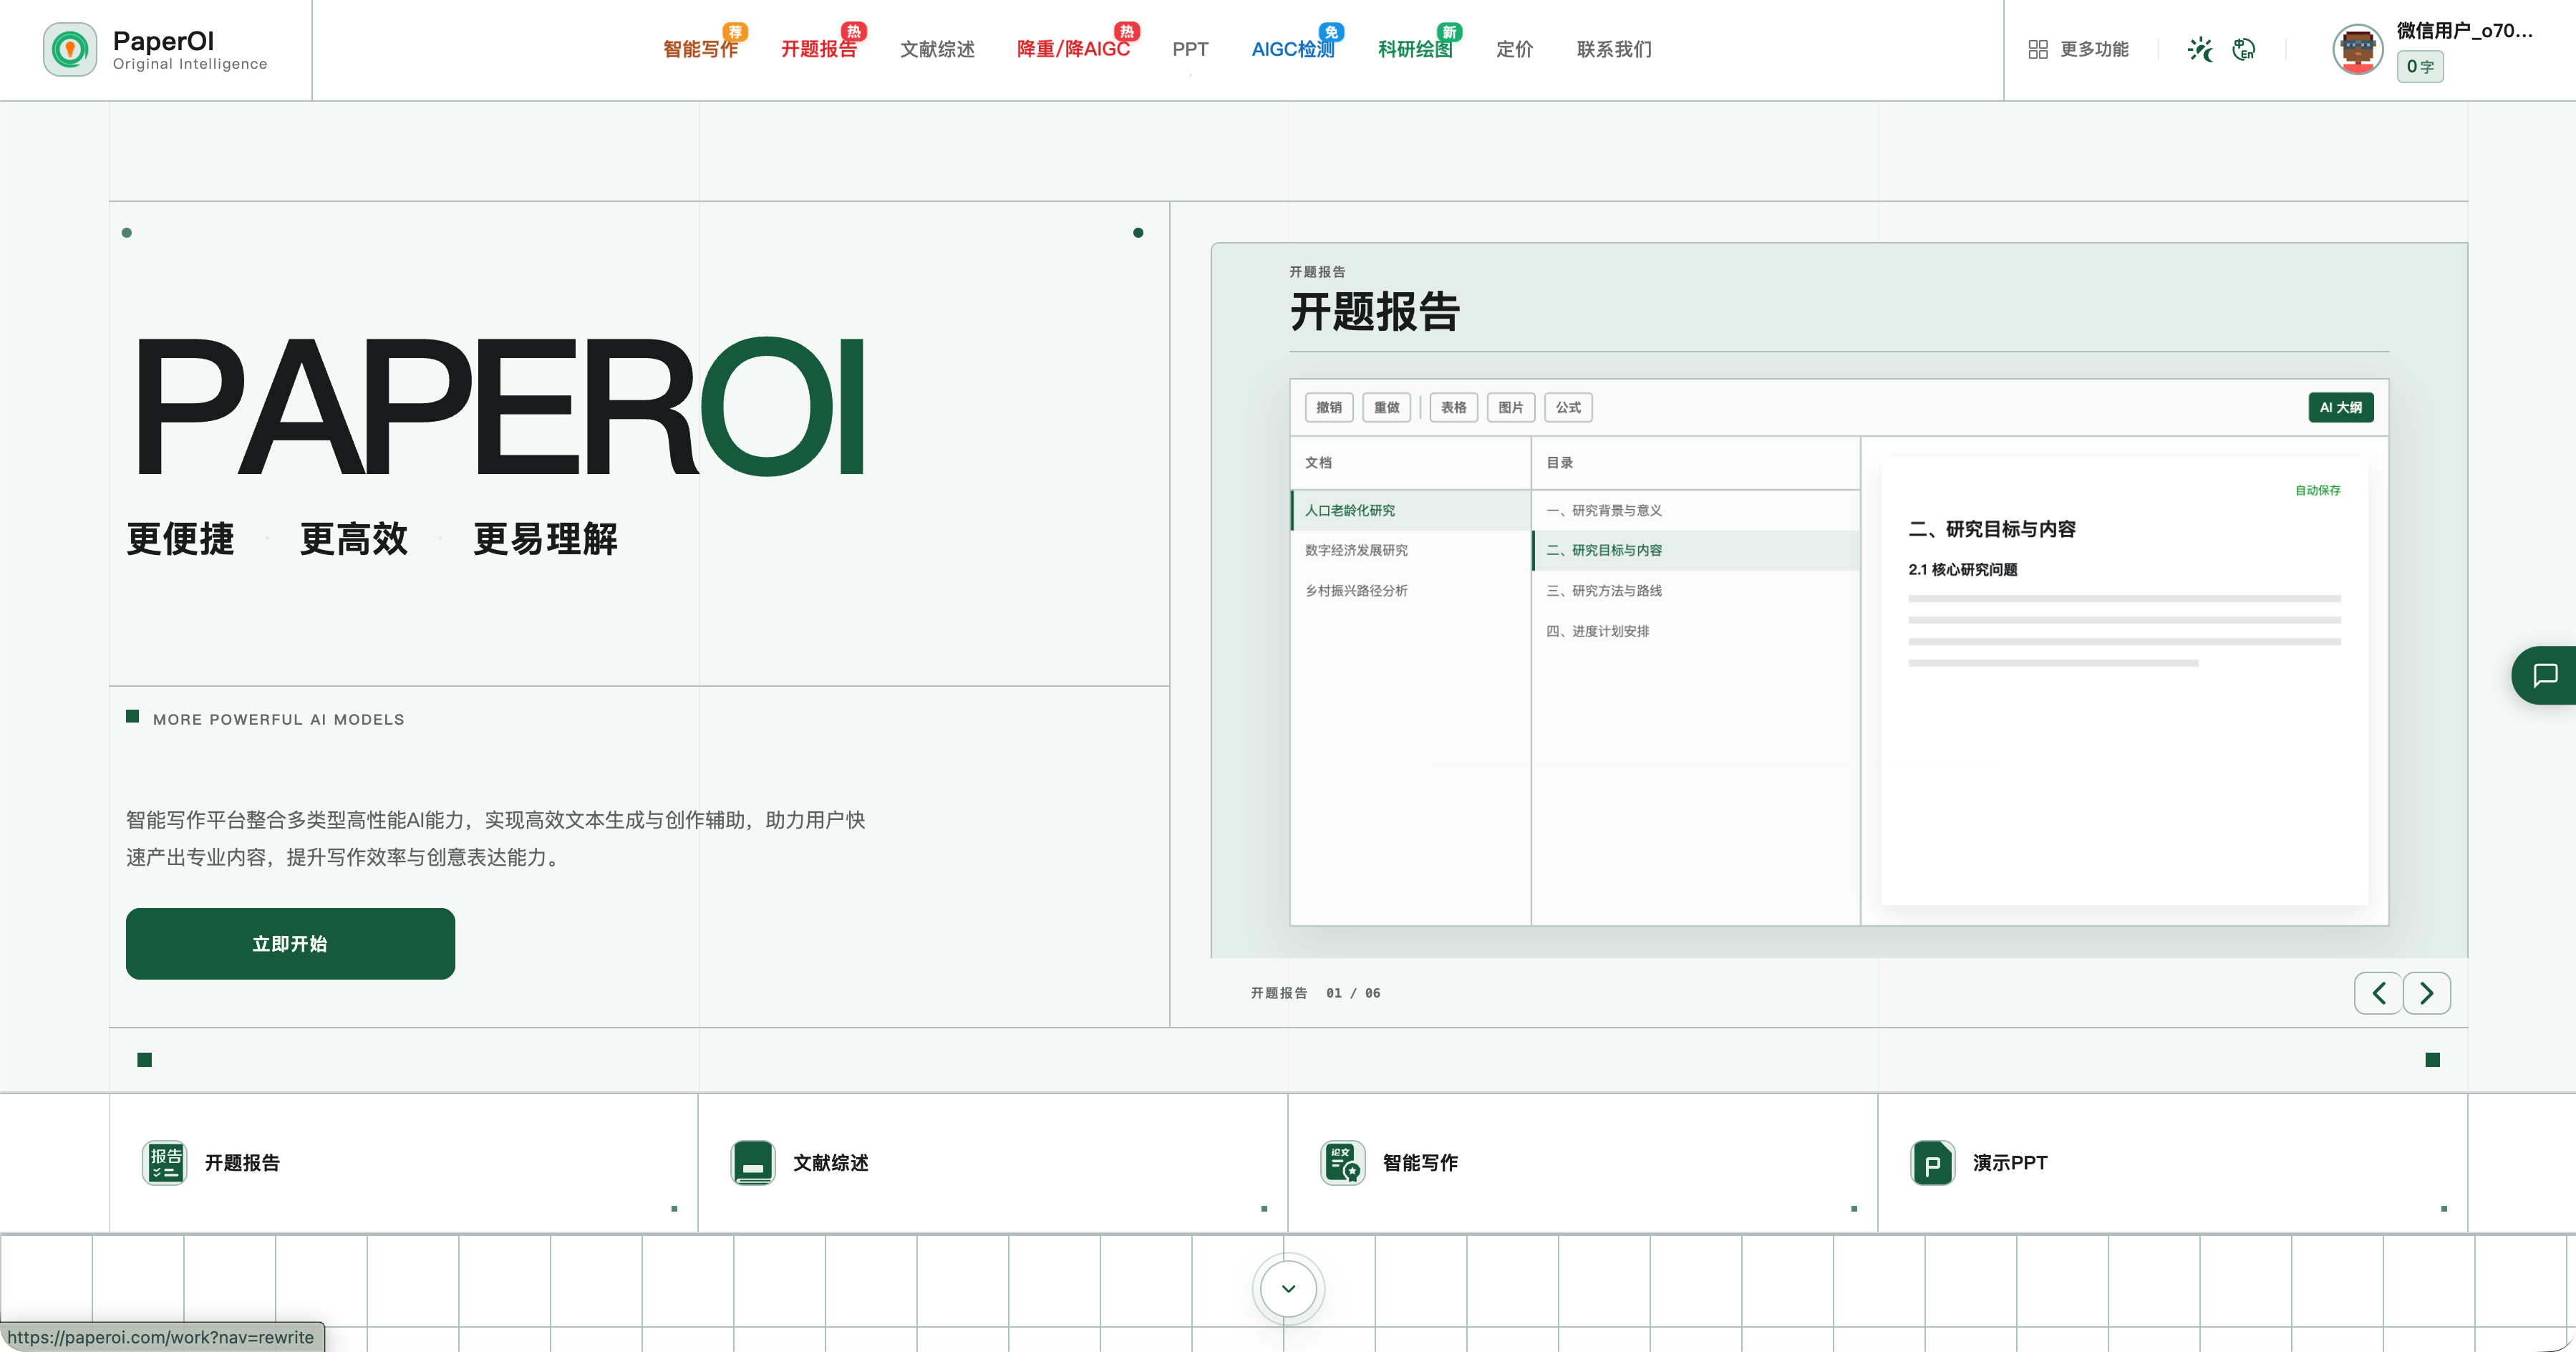Click the user avatar picture
This screenshot has width=2576, height=1352.
tap(2358, 49)
